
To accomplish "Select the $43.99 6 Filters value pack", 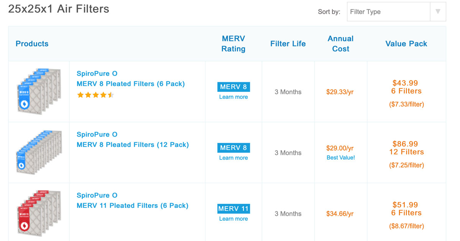I will pyautogui.click(x=406, y=87).
